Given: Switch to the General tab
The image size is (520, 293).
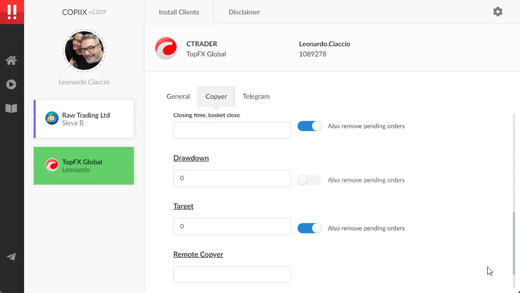Looking at the screenshot, I should (178, 96).
